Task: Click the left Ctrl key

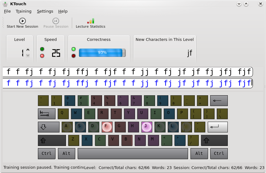Action: point(47,154)
